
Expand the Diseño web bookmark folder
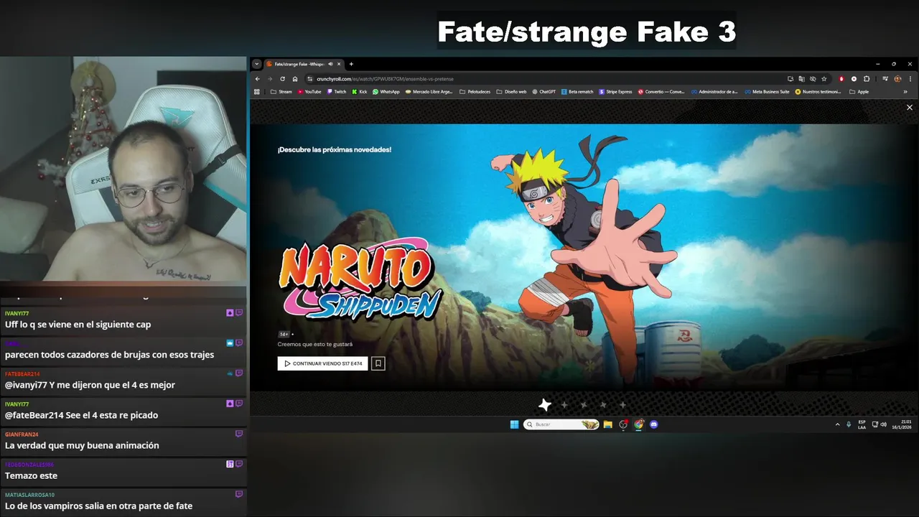click(511, 92)
